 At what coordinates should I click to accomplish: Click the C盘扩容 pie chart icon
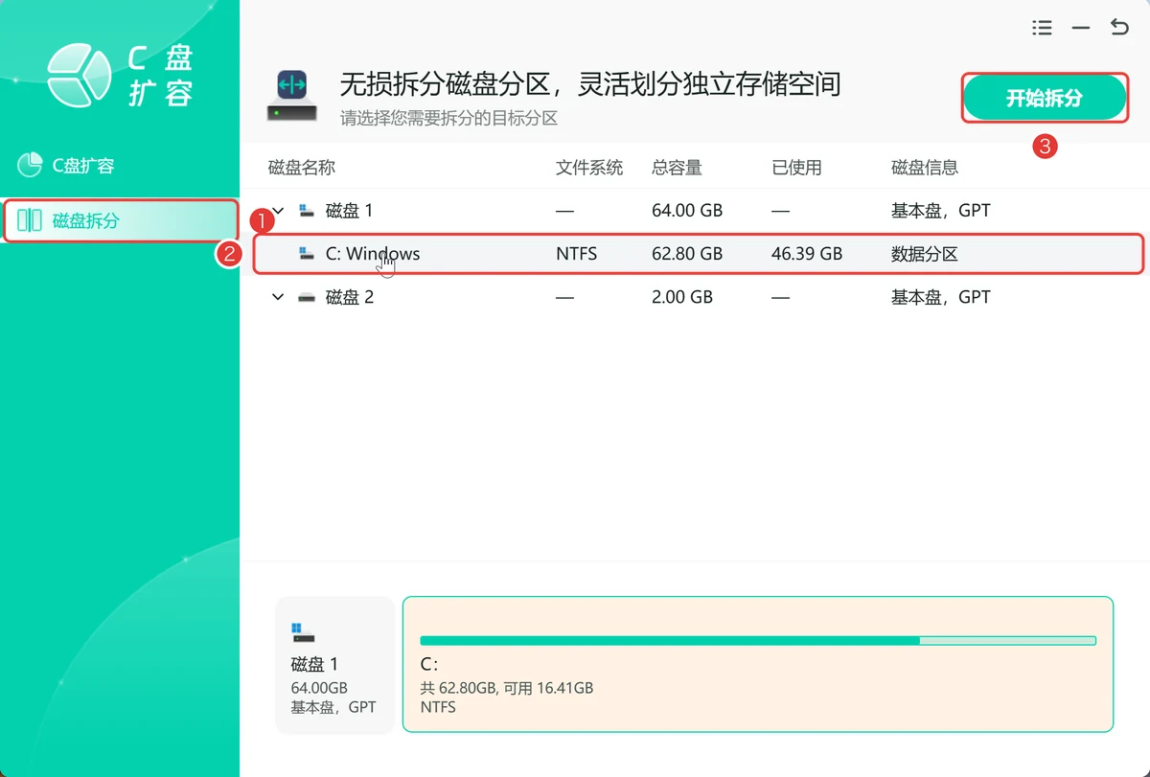click(x=30, y=165)
